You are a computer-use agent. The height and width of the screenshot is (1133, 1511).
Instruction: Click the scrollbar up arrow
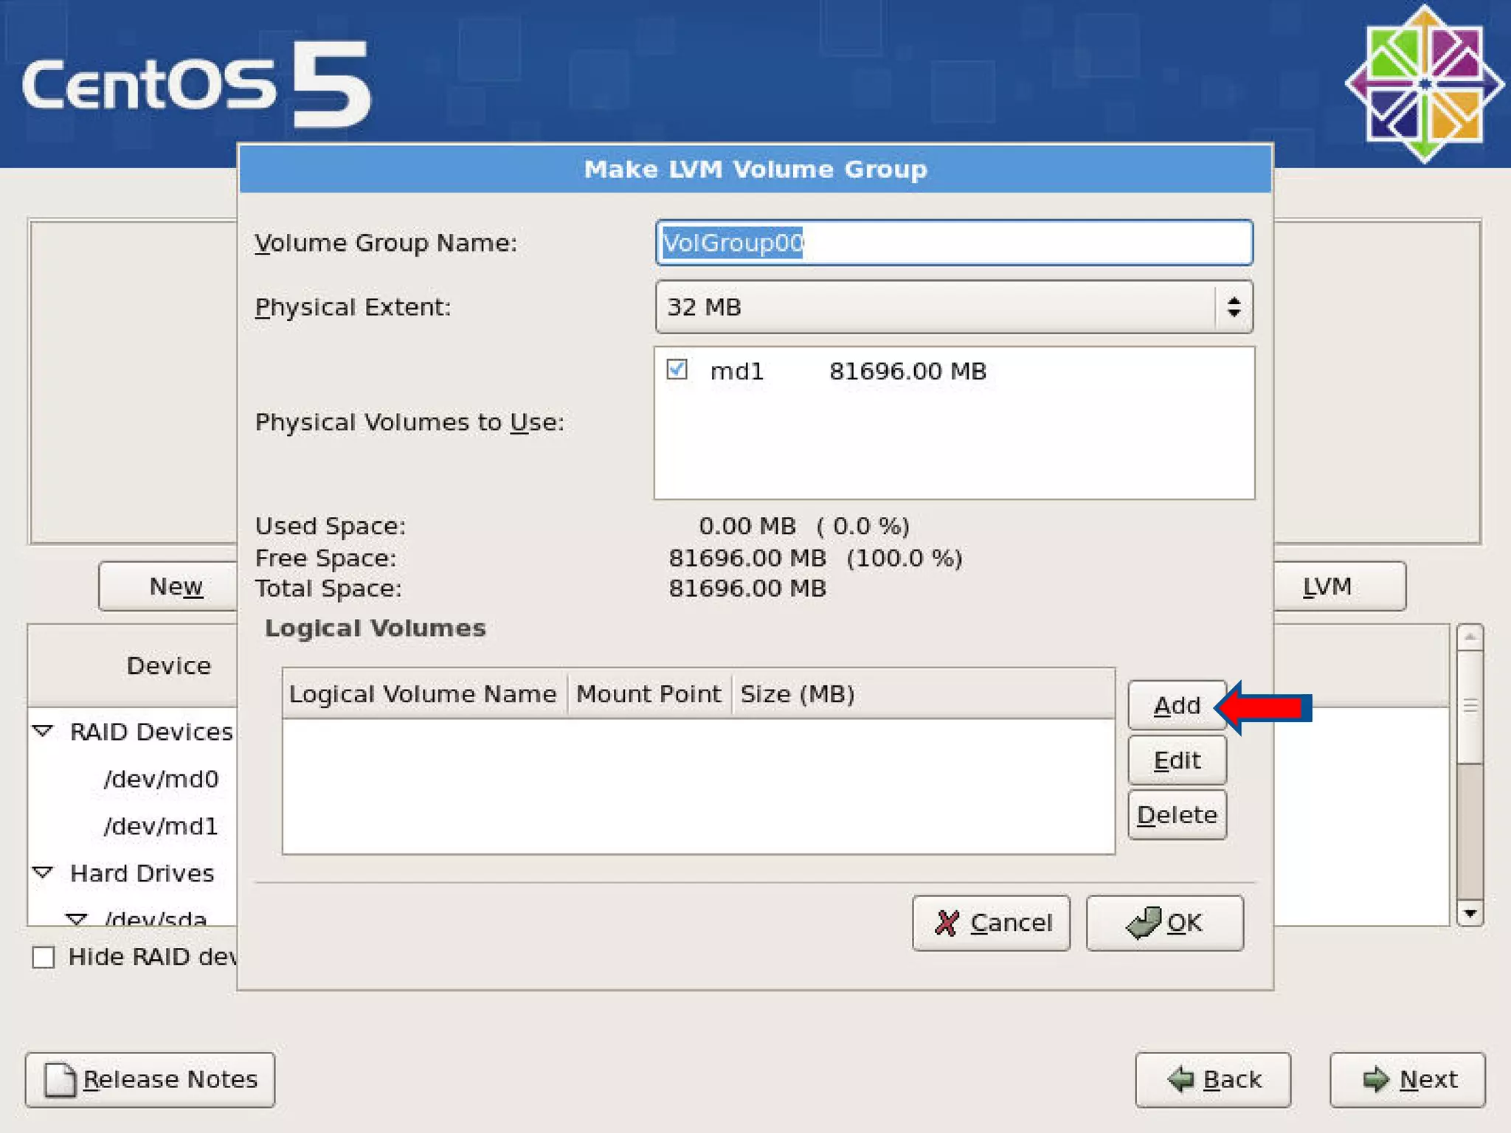click(1470, 637)
